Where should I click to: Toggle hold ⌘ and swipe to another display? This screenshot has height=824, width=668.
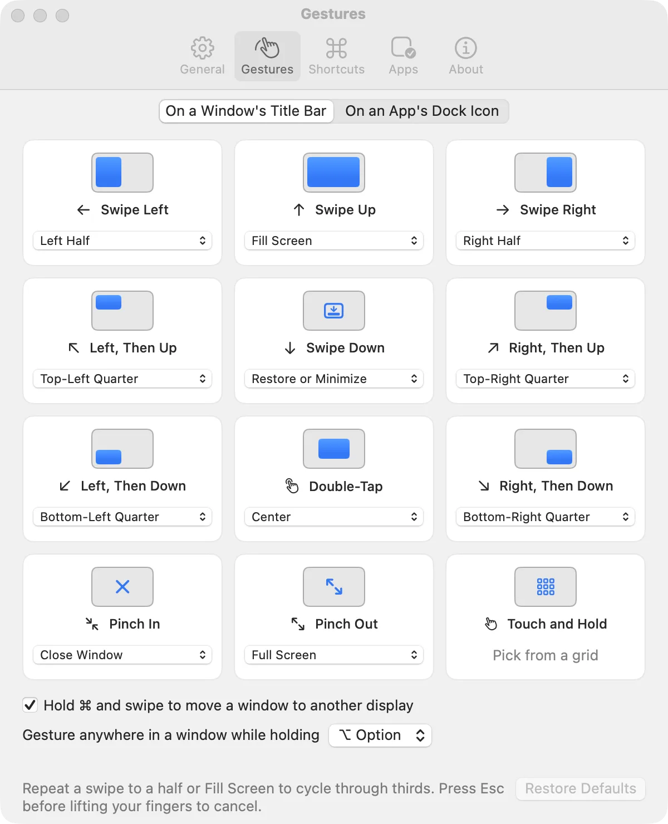point(30,705)
